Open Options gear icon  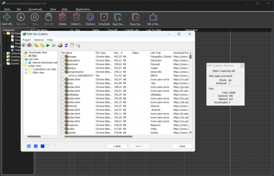point(90,17)
